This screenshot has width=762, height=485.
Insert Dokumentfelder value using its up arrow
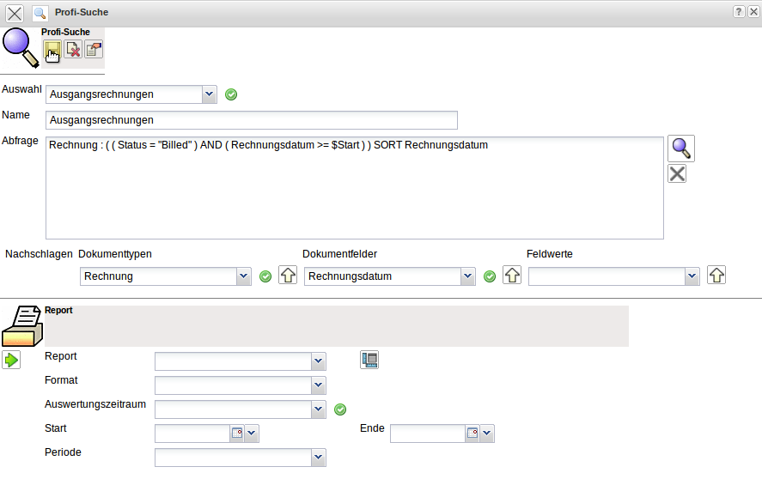[x=512, y=276]
